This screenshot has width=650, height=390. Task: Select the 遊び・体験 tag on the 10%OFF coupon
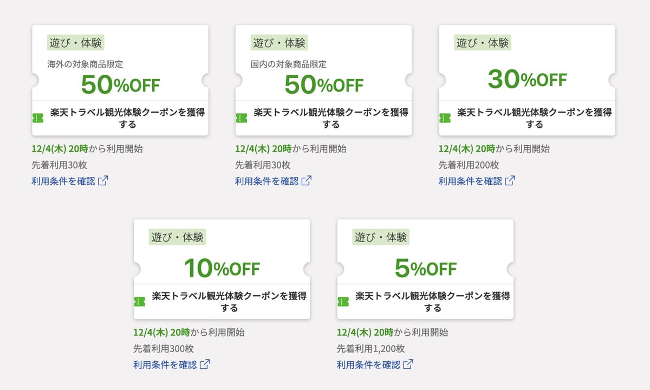pos(177,237)
